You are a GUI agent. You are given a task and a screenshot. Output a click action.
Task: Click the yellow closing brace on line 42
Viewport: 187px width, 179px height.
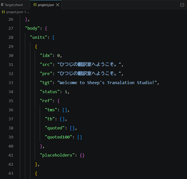(36, 164)
